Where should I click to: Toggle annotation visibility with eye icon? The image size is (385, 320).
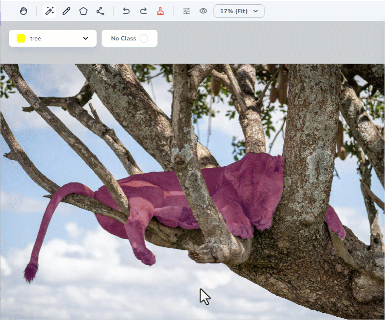[x=204, y=11]
